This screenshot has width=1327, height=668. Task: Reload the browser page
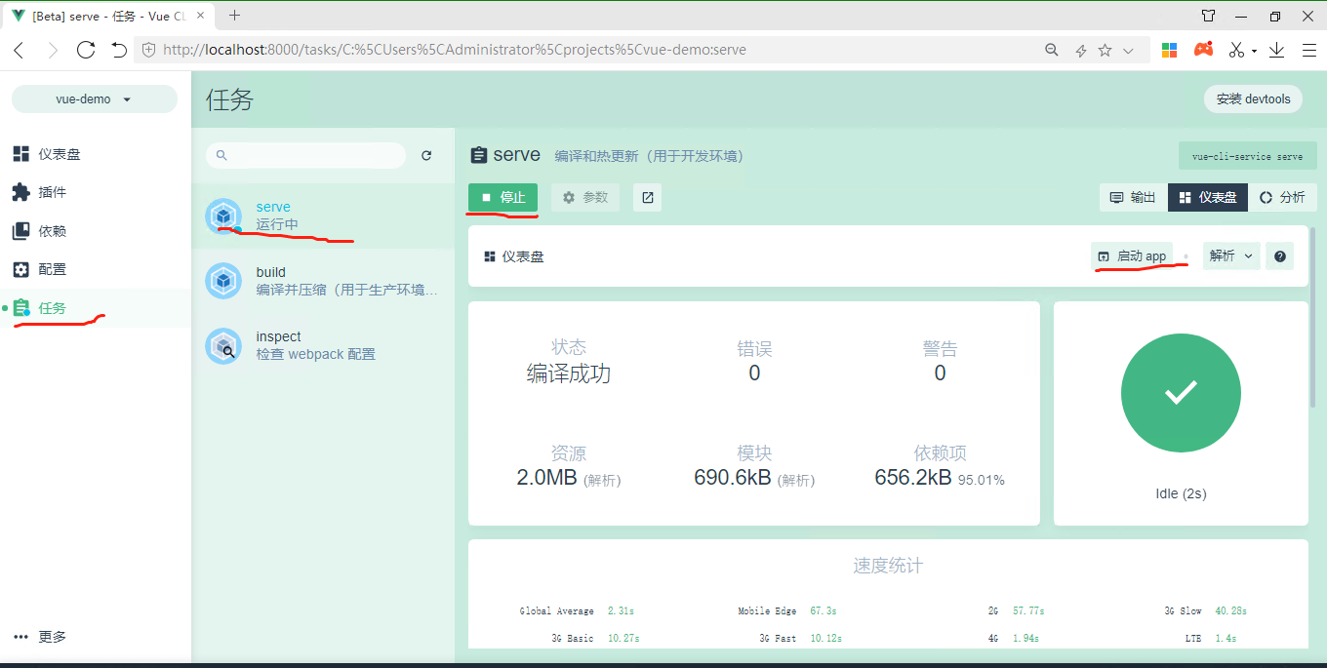[86, 50]
